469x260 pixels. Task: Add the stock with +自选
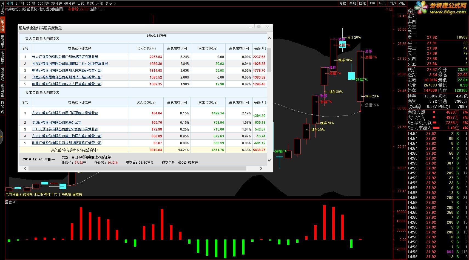coord(392,3)
